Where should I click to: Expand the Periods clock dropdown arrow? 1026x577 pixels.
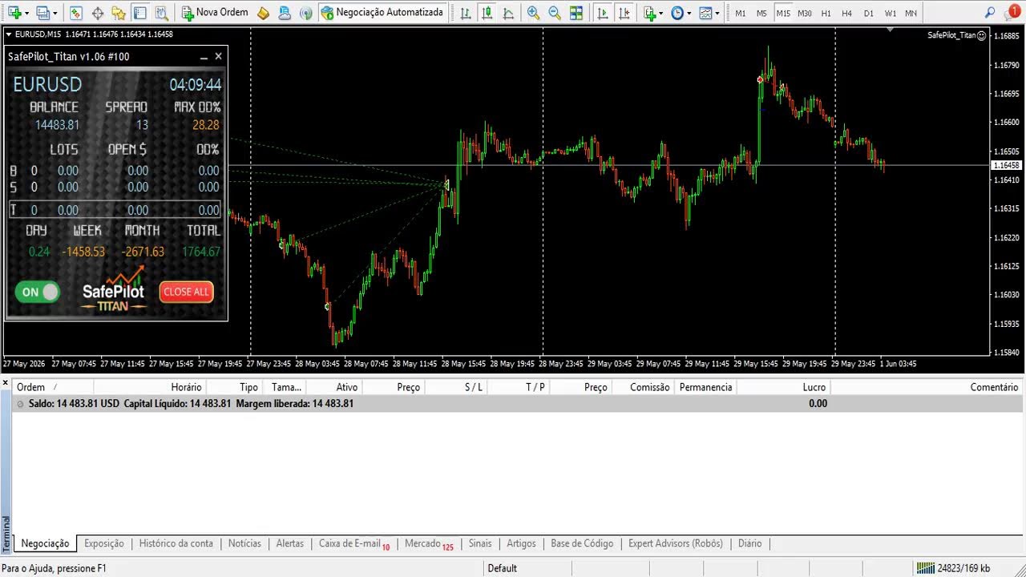click(x=689, y=14)
